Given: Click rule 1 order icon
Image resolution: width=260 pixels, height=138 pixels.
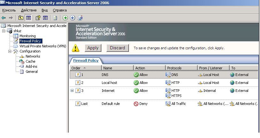Looking at the screenshot, I should [78, 75].
